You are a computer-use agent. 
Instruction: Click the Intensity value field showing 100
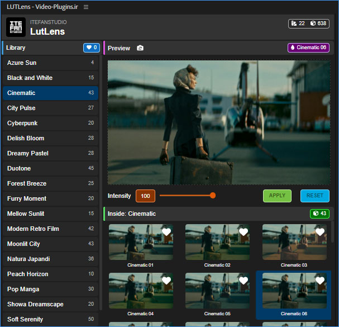tap(145, 196)
